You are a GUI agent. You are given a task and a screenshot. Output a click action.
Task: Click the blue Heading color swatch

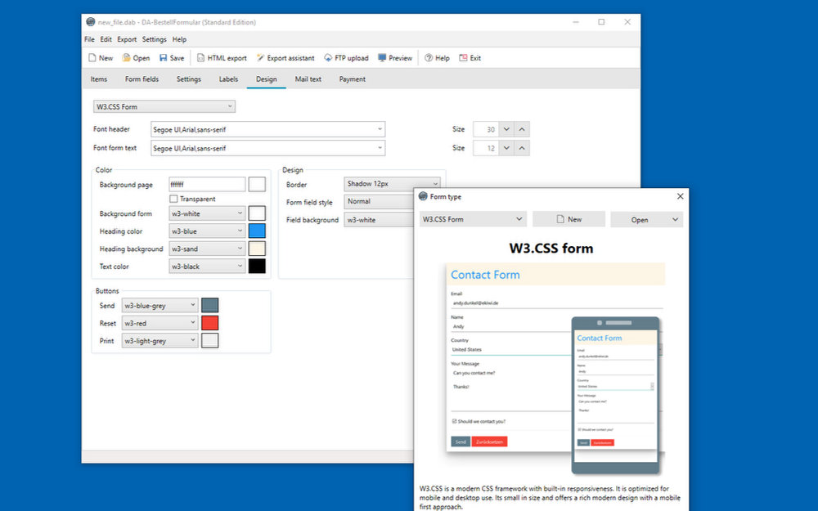coord(257,231)
